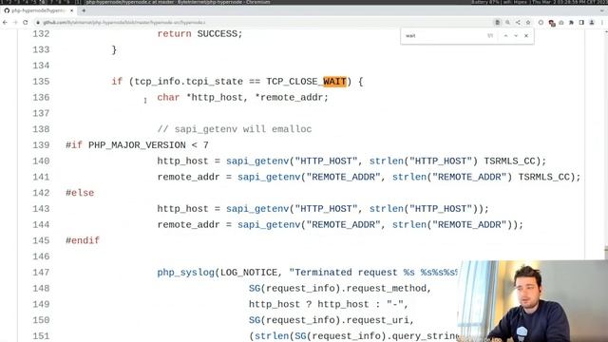Click the battery status in top panel
This screenshot has width=608, height=342.
tap(486, 2)
